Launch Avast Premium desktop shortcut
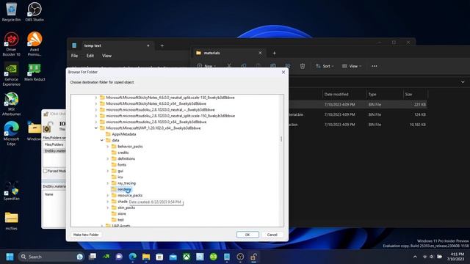470x264 pixels. point(35,44)
